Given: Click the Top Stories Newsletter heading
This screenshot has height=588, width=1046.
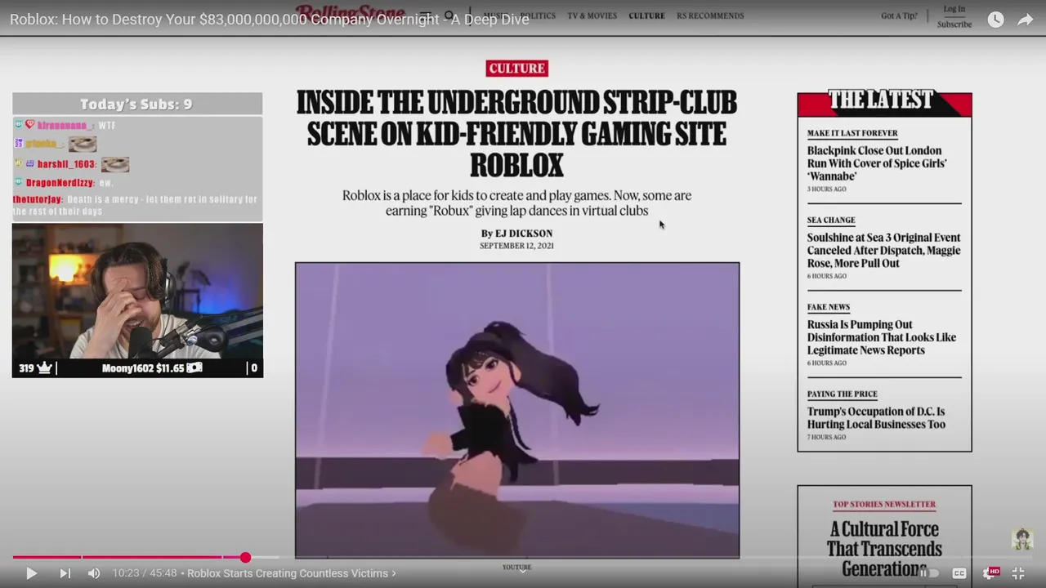Looking at the screenshot, I should [884, 505].
